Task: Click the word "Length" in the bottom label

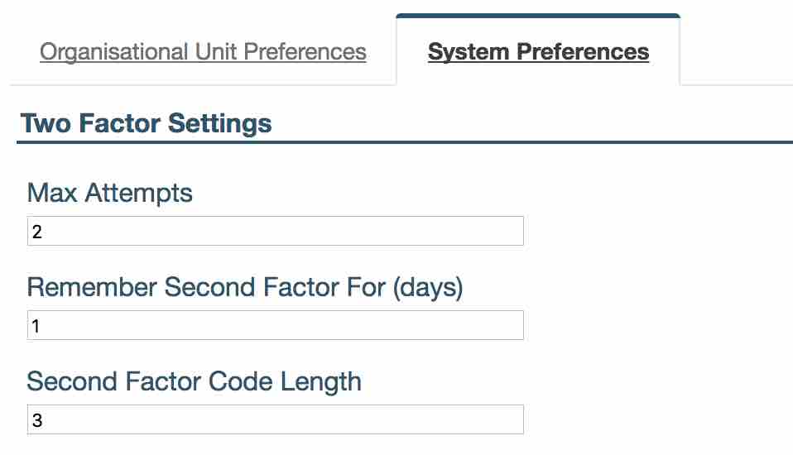Action: click(318, 382)
